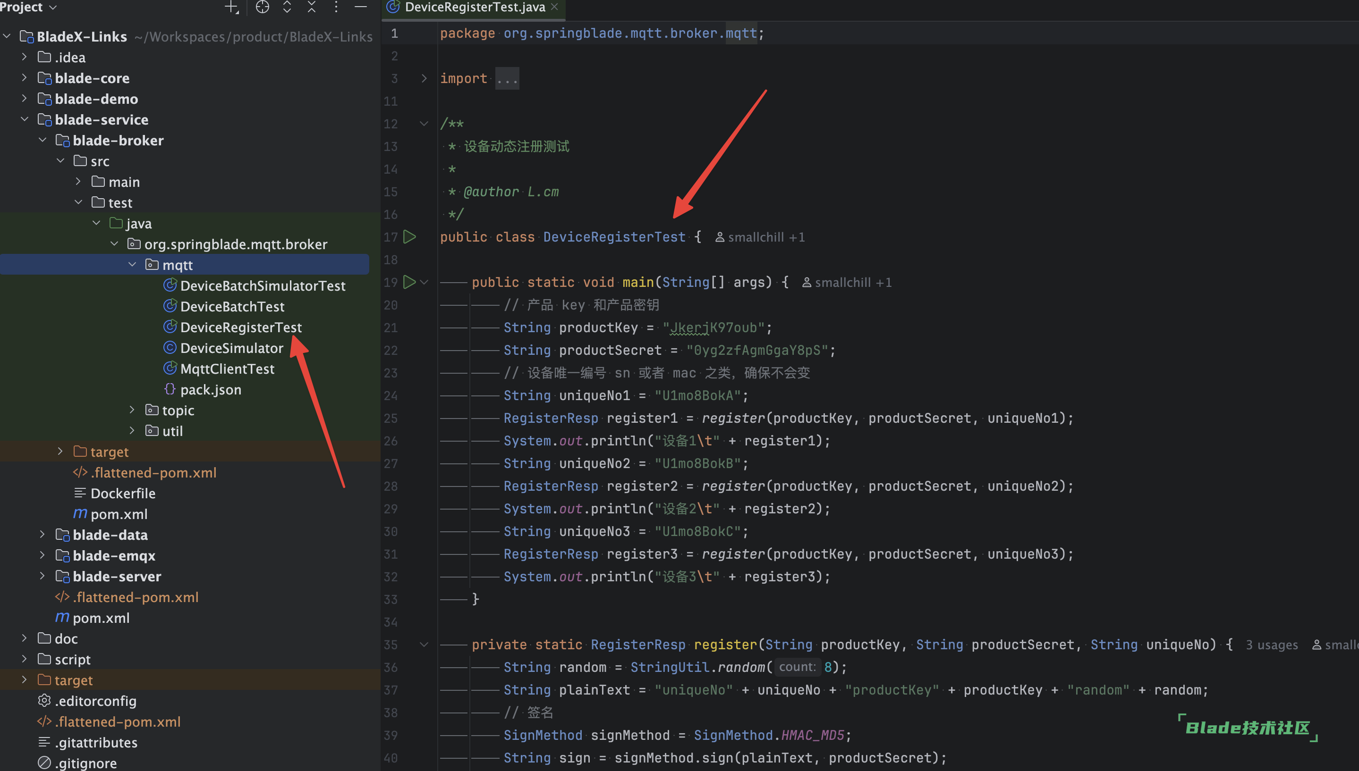Open the .editorconfig file
Screen dimensions: 1359x771
[x=95, y=701]
